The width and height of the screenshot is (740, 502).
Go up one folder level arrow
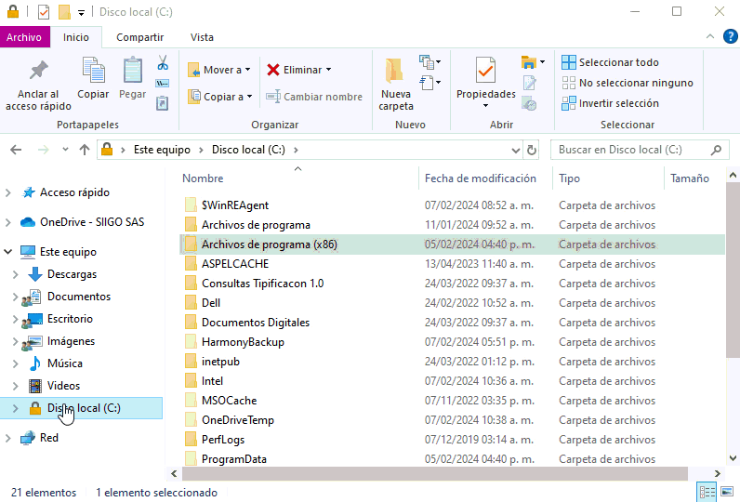pyautogui.click(x=85, y=150)
